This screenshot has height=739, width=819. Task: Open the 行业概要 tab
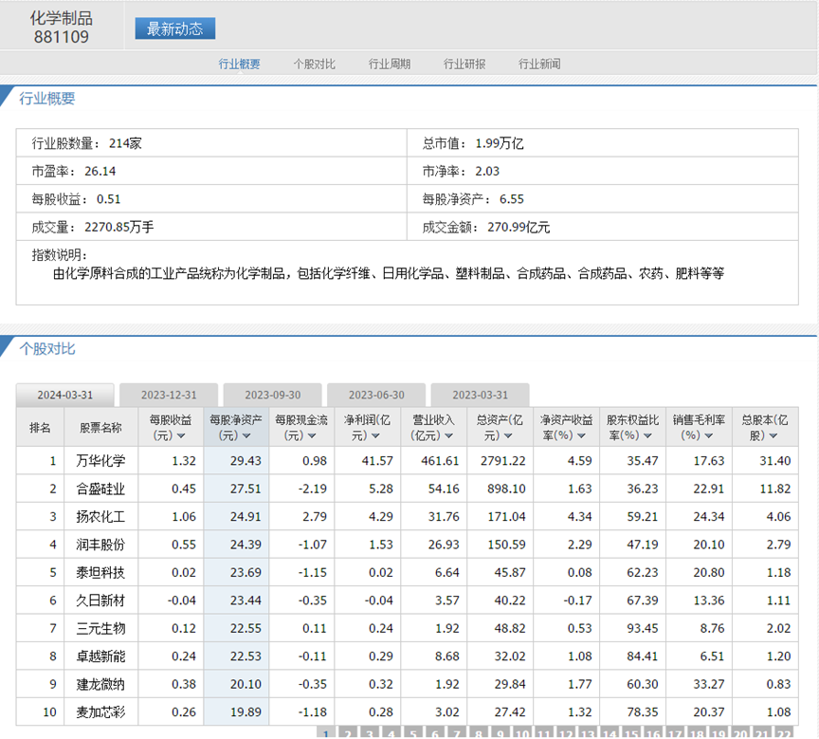239,64
